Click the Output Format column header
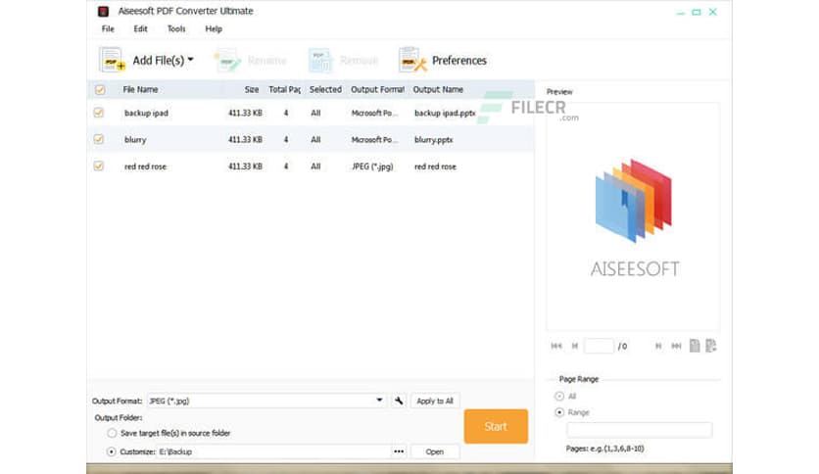 377,89
